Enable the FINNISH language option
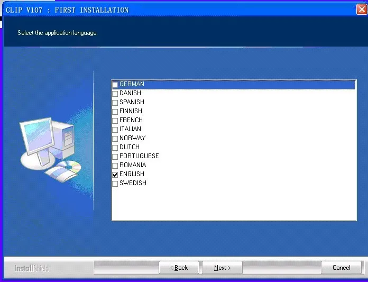 [x=115, y=112]
